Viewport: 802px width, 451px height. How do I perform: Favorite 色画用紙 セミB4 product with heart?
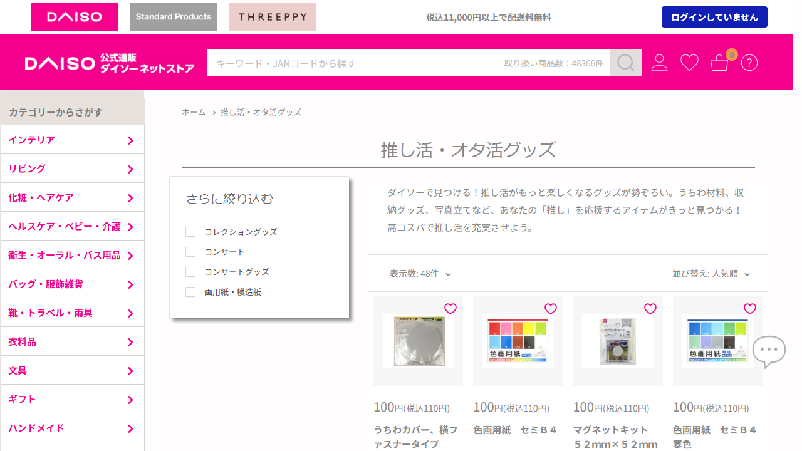pos(551,309)
